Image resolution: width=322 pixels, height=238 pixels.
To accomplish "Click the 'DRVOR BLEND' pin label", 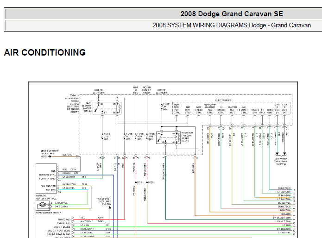I will click(x=62, y=227).
